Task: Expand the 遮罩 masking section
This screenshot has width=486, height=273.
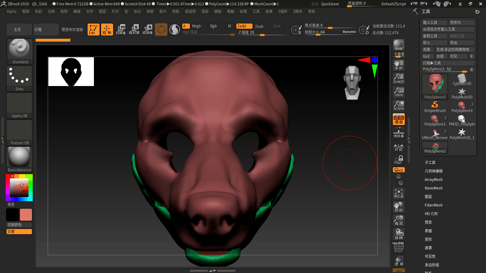Action: 428,248
